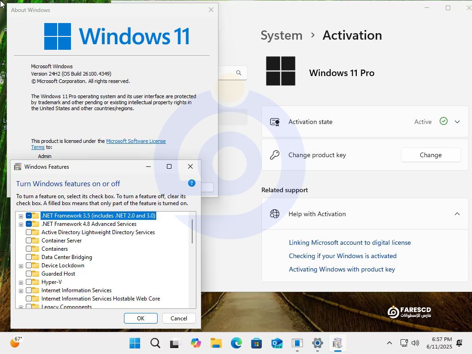Image resolution: width=472 pixels, height=354 pixels.
Task: Click OK in Windows Features
Action: click(141, 318)
